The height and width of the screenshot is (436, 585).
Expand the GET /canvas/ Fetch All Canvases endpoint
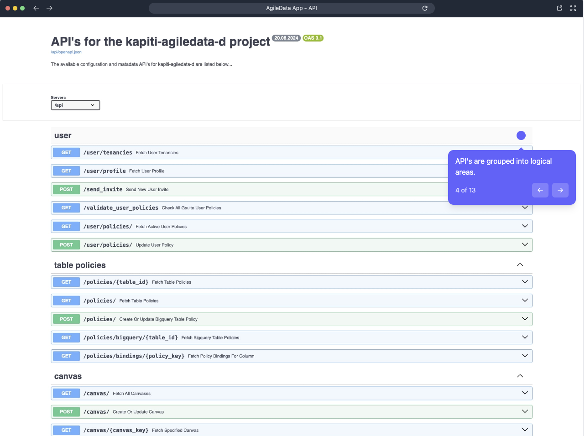pos(525,393)
